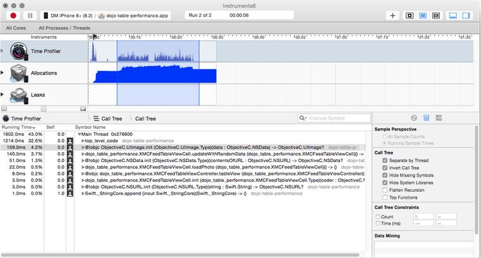Click the Count minimum value field
The width and height of the screenshot is (481, 258).
(423, 217)
